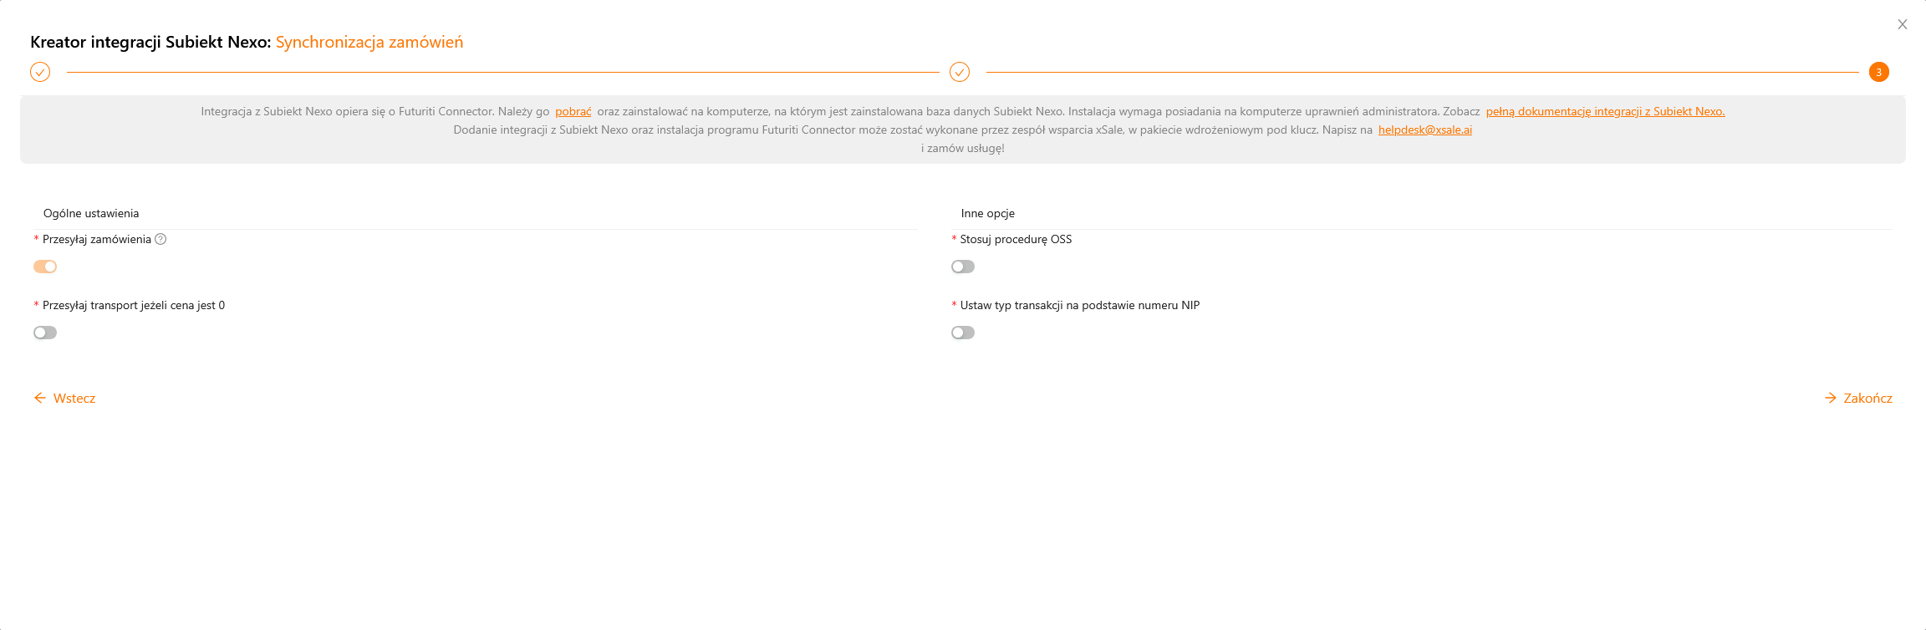Click the Ogólne ustawienia section header
This screenshot has height=630, width=1926.
point(91,213)
